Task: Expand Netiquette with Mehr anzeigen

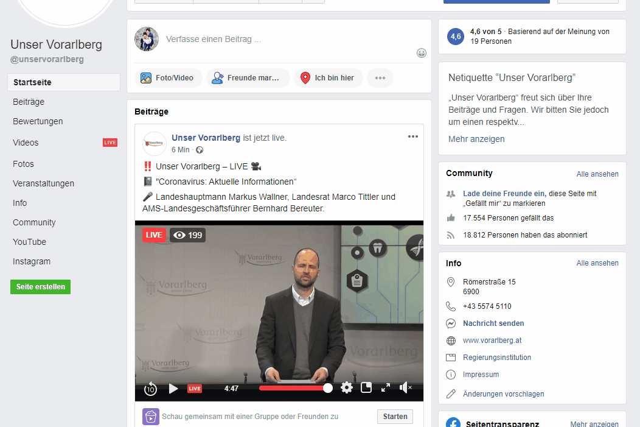Action: pos(476,139)
